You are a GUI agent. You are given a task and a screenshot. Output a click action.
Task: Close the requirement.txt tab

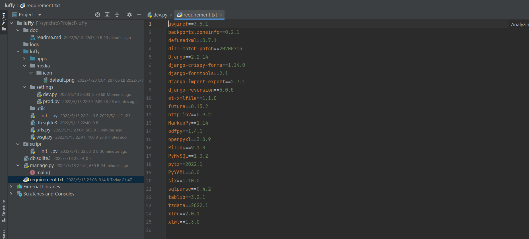221,15
